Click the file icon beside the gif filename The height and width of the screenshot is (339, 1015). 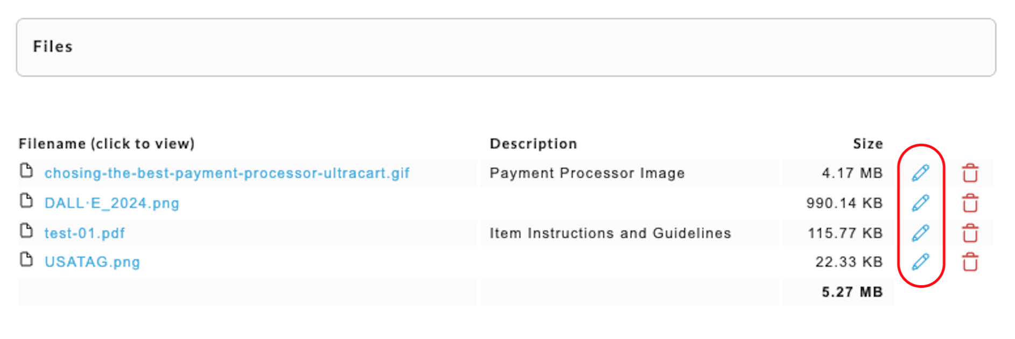point(26,171)
